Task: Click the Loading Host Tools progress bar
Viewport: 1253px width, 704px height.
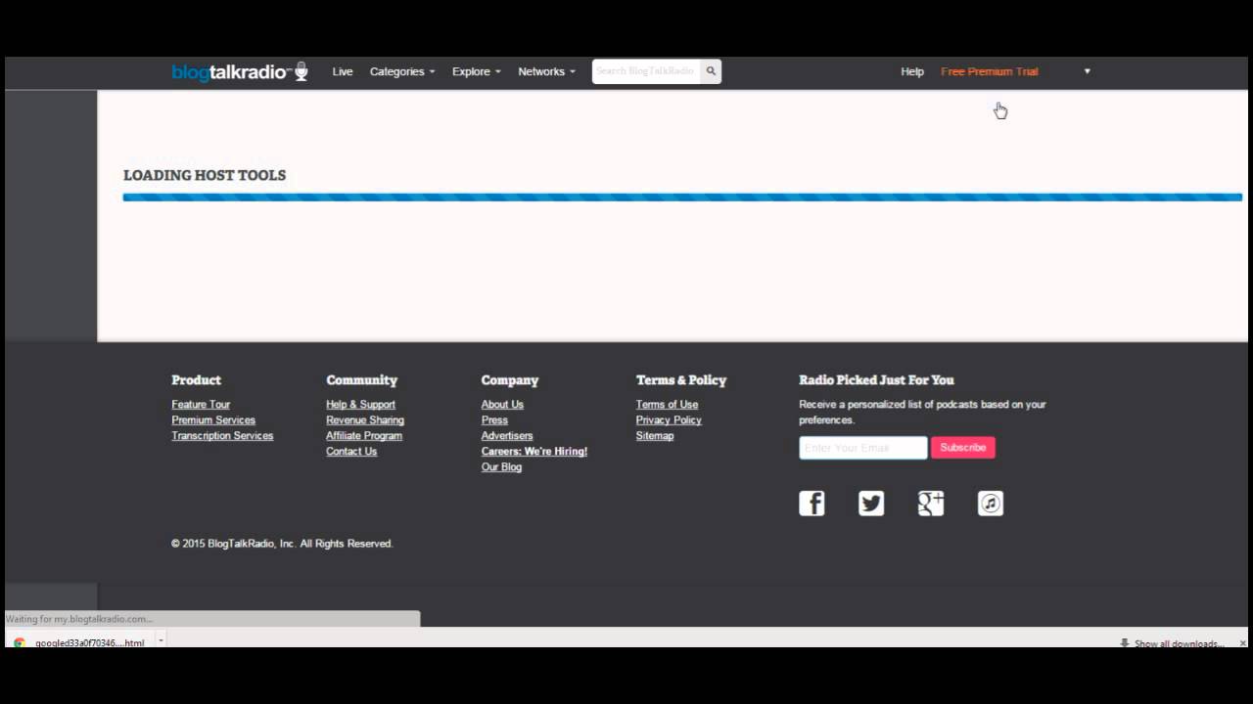Action: [682, 198]
